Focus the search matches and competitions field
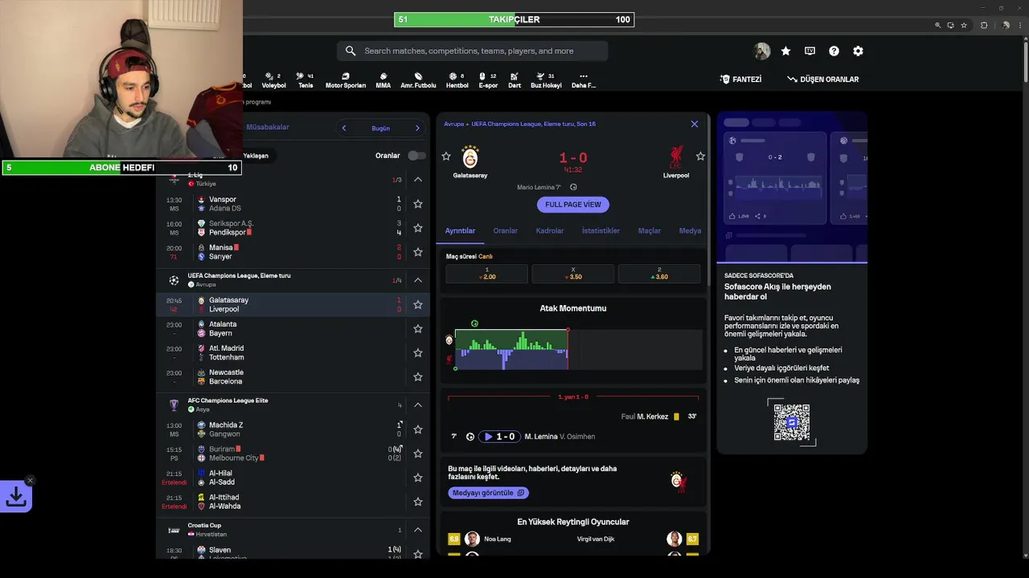 click(473, 51)
